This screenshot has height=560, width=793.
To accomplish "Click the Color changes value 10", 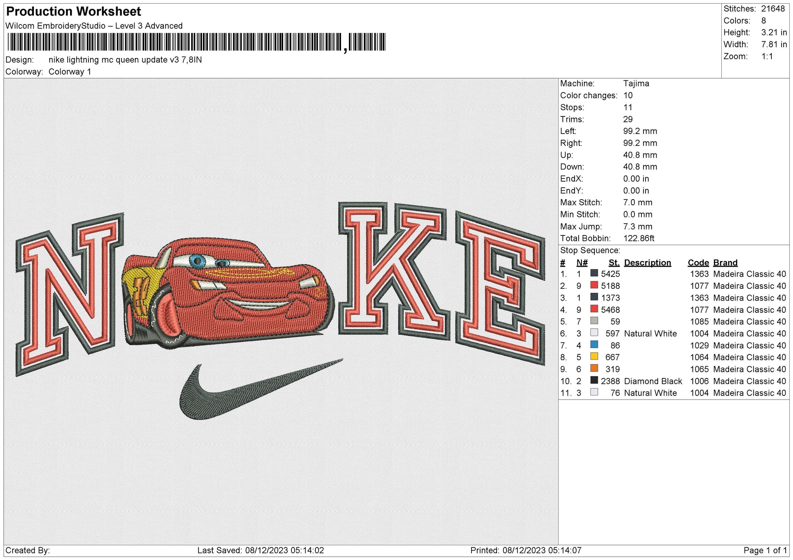I will click(628, 95).
